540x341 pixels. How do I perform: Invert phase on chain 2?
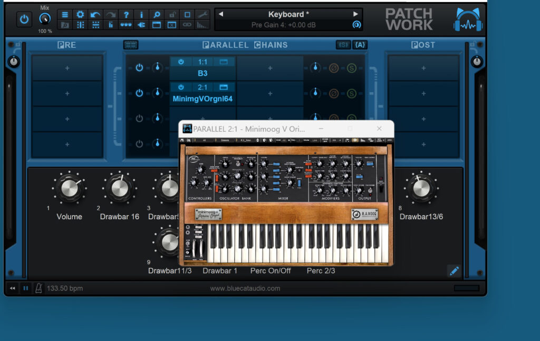pos(333,93)
